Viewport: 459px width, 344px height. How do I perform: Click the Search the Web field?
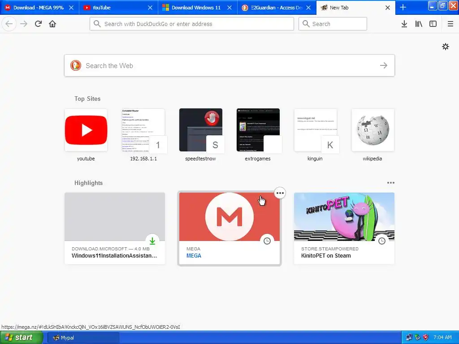[x=229, y=65]
